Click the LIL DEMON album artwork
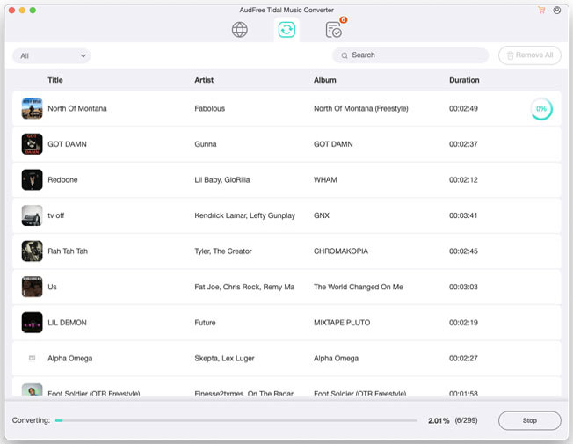Image resolution: width=573 pixels, height=444 pixels. tap(32, 323)
